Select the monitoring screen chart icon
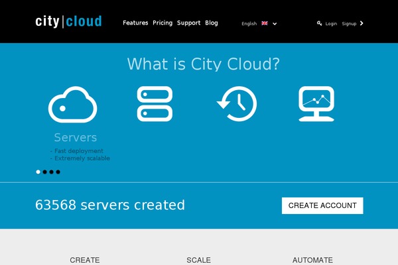This screenshot has width=398, height=265. point(316,104)
